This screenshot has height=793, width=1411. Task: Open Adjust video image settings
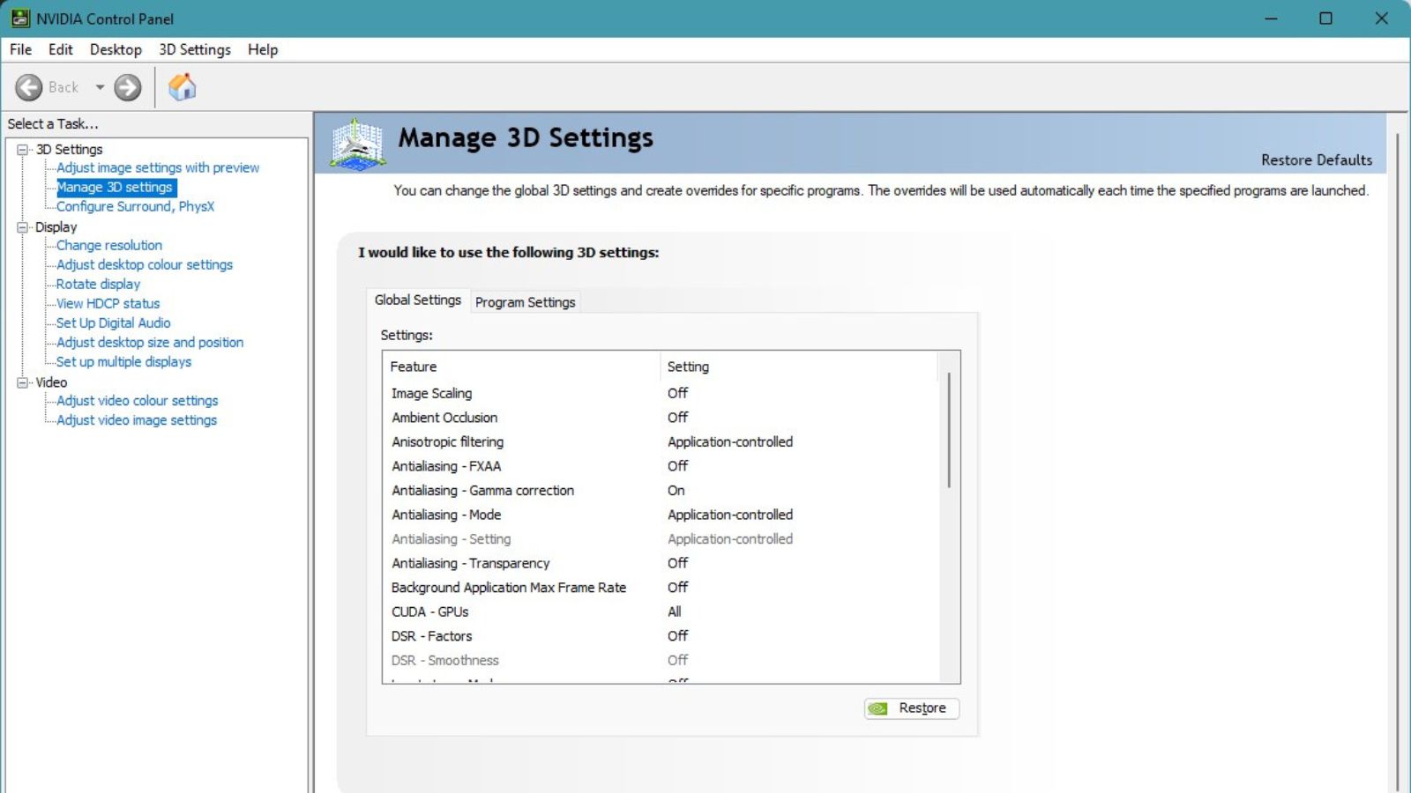tap(137, 420)
